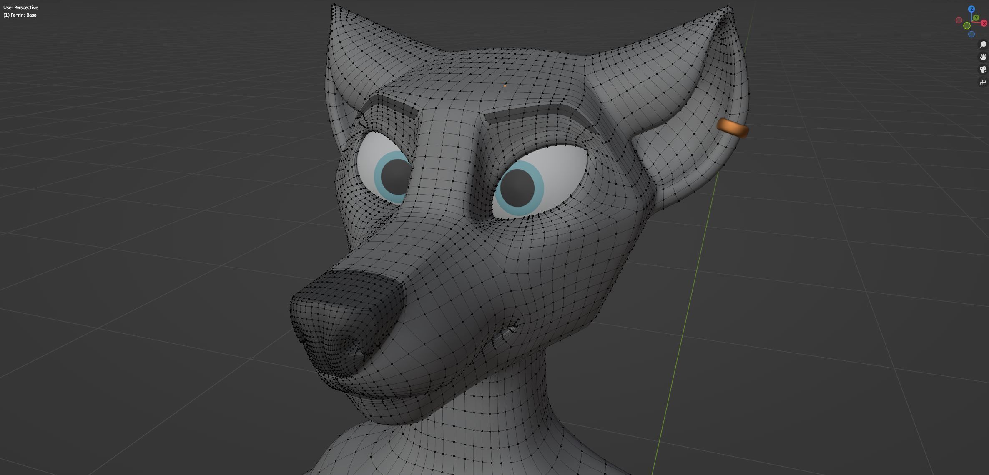The height and width of the screenshot is (475, 989).
Task: Select the orange earring ring object
Action: click(x=733, y=128)
